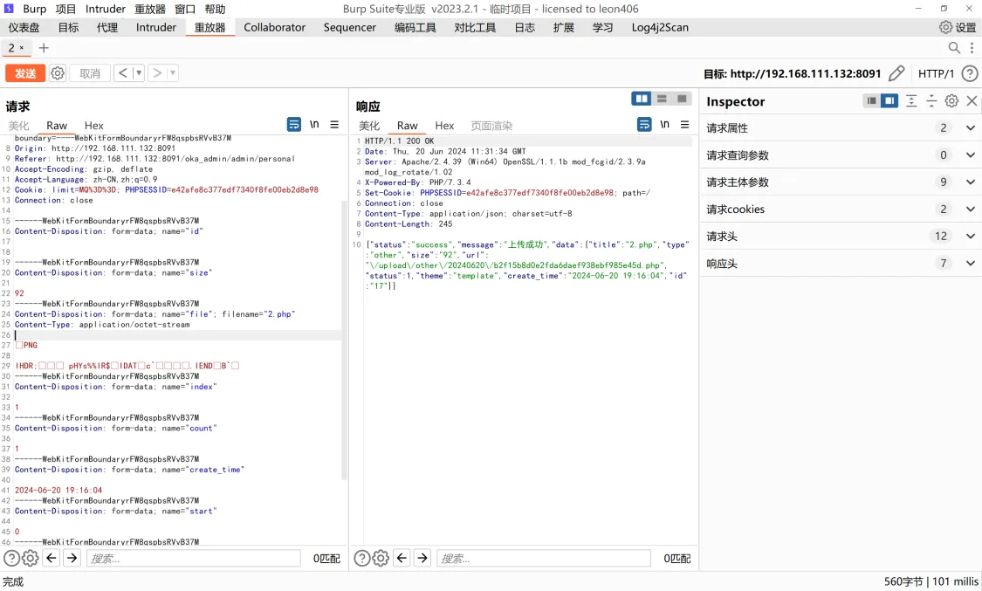Click request search input field
Screen dimensions: 982x591
tap(194, 558)
